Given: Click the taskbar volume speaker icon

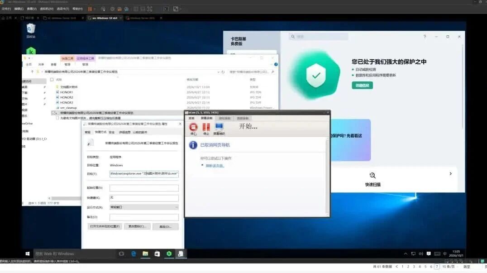Looking at the screenshot, I should pos(421,254).
